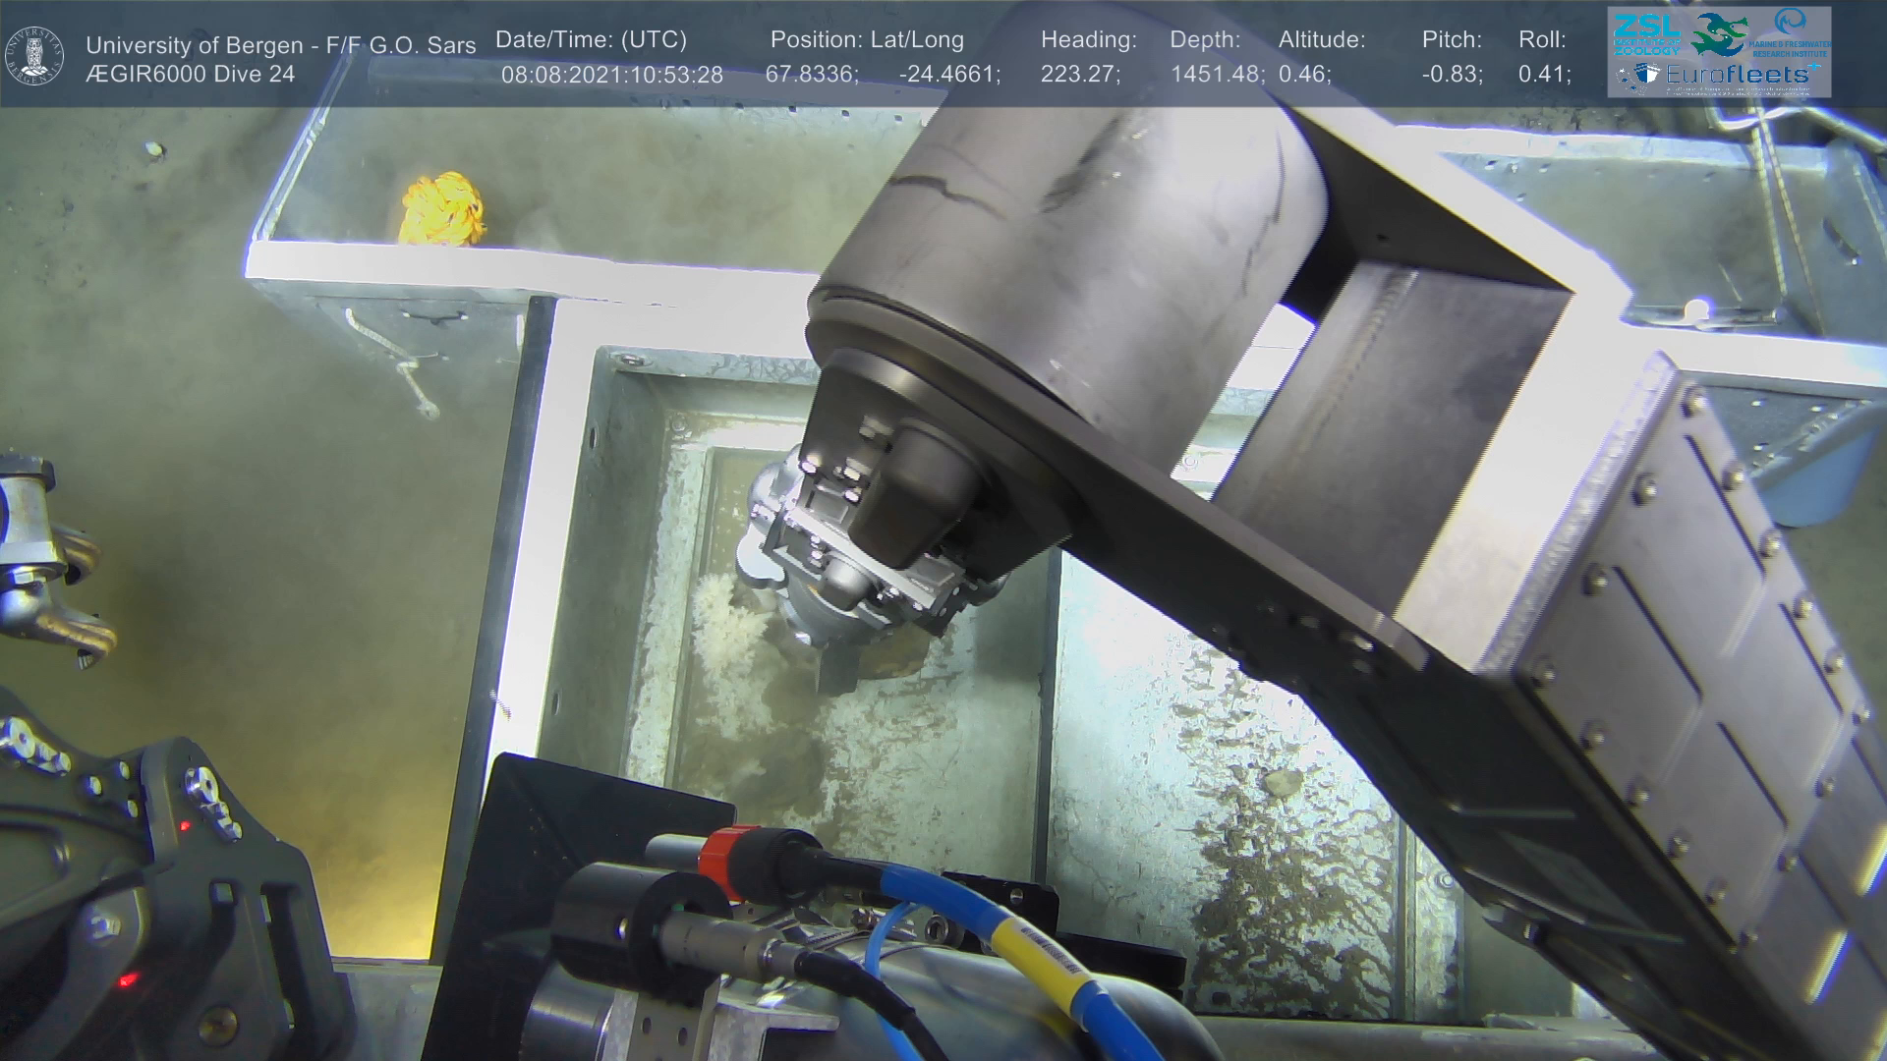The image size is (1887, 1061).
Task: Click the 'University of Bergen - F/F G.O. Sars' title
Action: coord(280,45)
